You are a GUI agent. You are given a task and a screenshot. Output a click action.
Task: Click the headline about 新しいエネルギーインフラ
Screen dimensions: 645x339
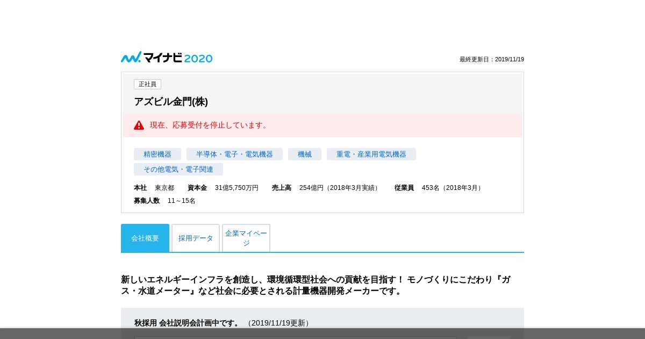click(x=316, y=285)
